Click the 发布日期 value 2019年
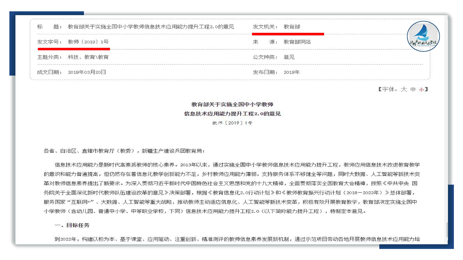463x260 pixels. pos(292,72)
